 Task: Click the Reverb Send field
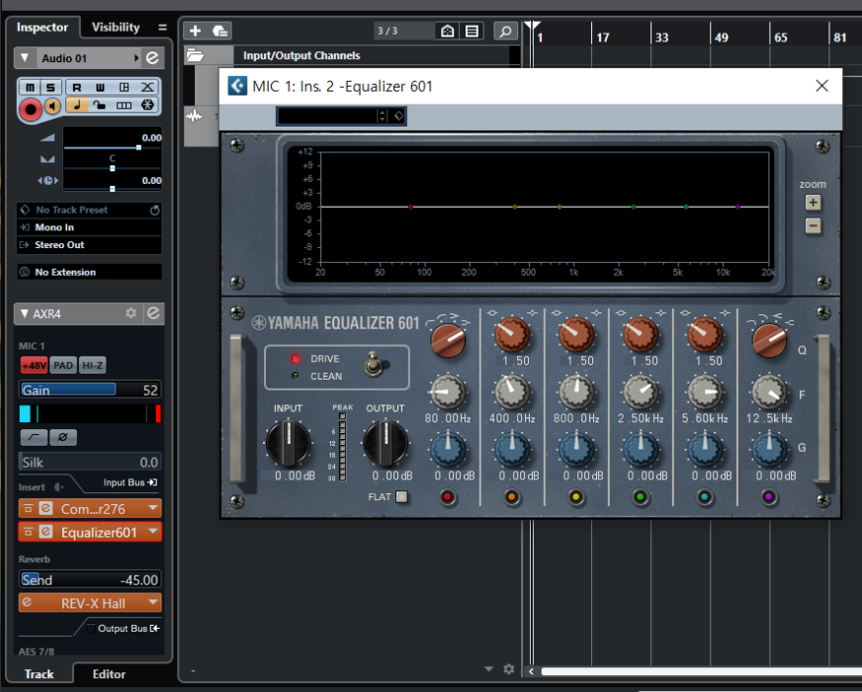(x=90, y=579)
